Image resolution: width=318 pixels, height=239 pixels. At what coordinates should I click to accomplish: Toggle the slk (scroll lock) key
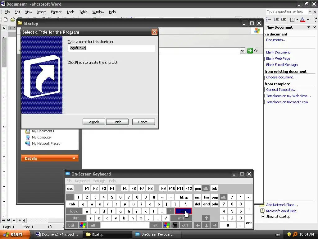click(x=206, y=188)
